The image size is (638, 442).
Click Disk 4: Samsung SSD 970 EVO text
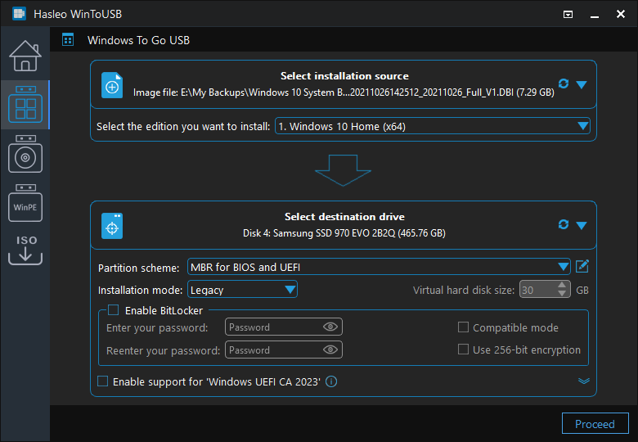point(344,233)
